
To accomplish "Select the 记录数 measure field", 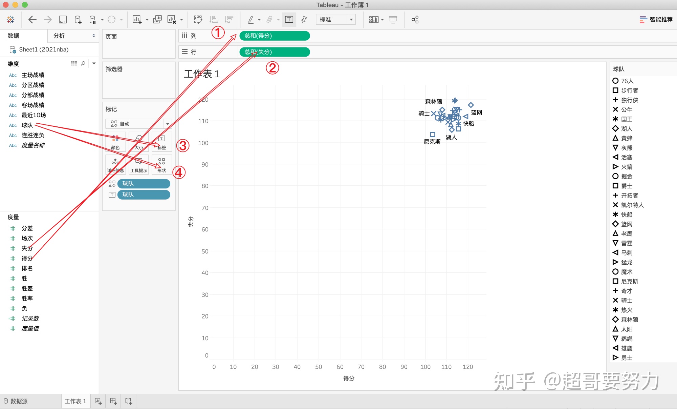I will tap(30, 319).
